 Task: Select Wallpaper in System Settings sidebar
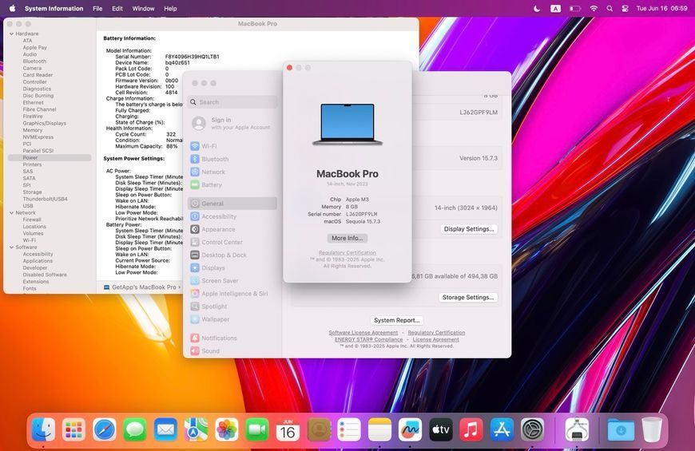232,319
